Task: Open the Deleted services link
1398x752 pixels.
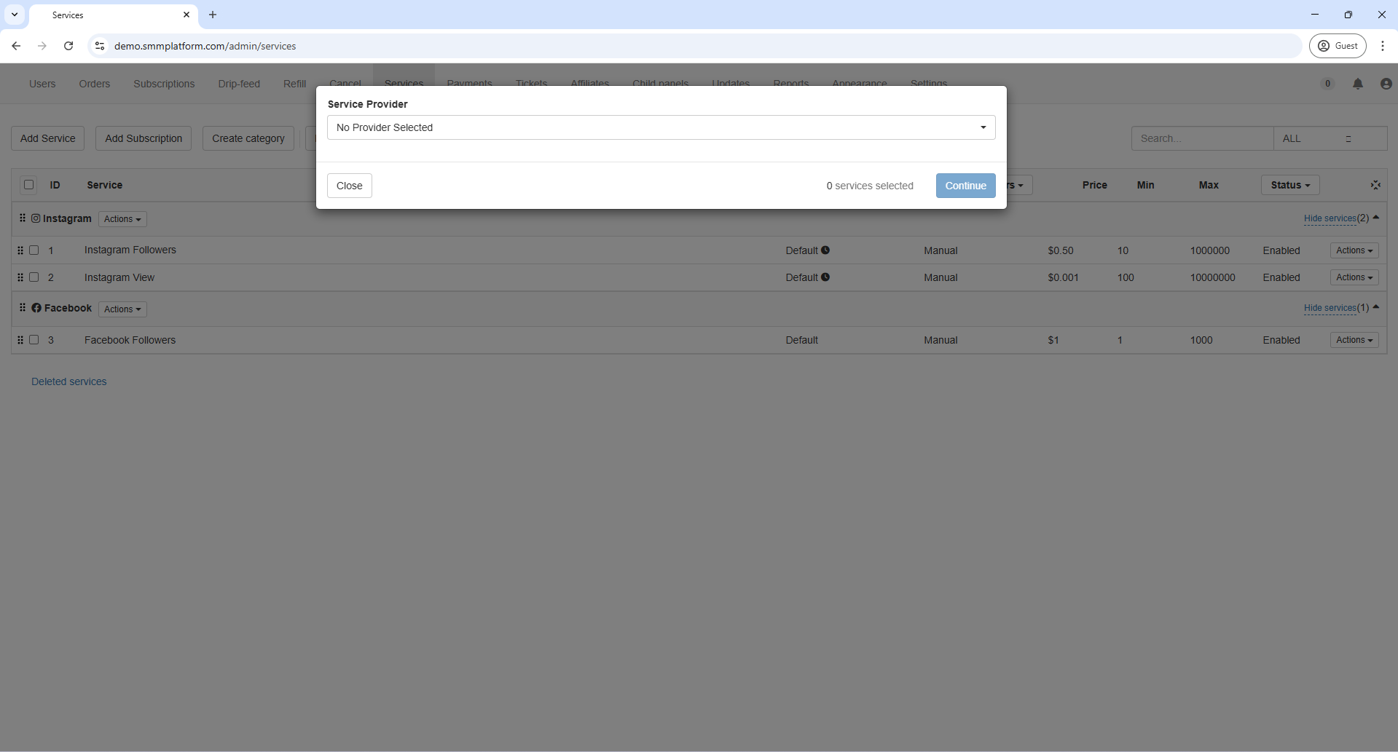Action: point(69,381)
